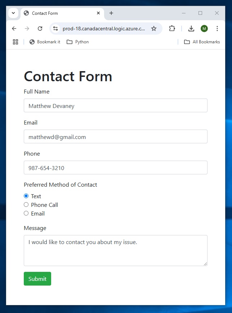This screenshot has height=313, width=232.
Task: Expand the tab search dropdown arrow
Action: tap(13, 13)
